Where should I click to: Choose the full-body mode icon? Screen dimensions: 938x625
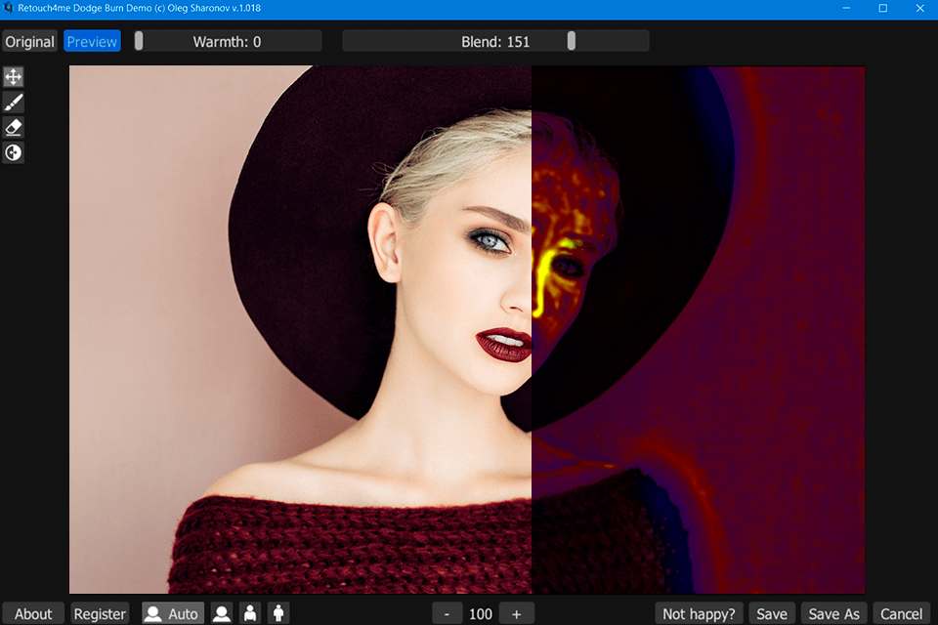[278, 613]
